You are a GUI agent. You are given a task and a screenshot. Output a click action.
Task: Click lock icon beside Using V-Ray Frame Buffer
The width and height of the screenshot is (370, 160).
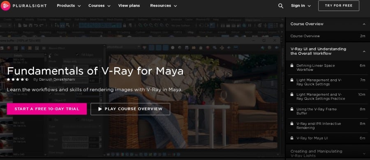pyautogui.click(x=292, y=109)
